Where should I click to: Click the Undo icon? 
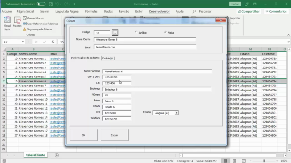(57, 4)
